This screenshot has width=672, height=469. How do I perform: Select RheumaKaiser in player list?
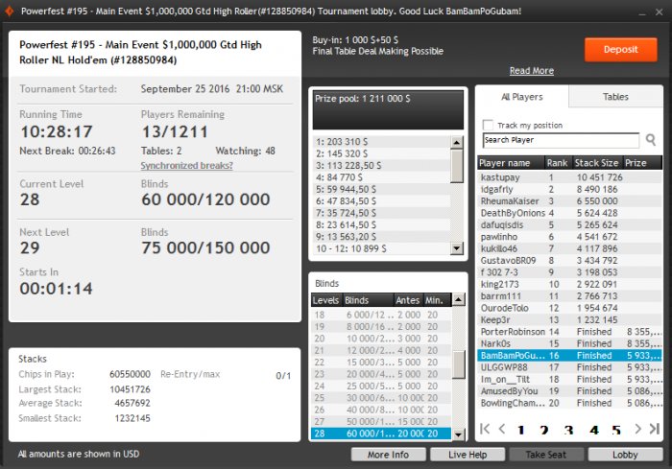(569, 201)
